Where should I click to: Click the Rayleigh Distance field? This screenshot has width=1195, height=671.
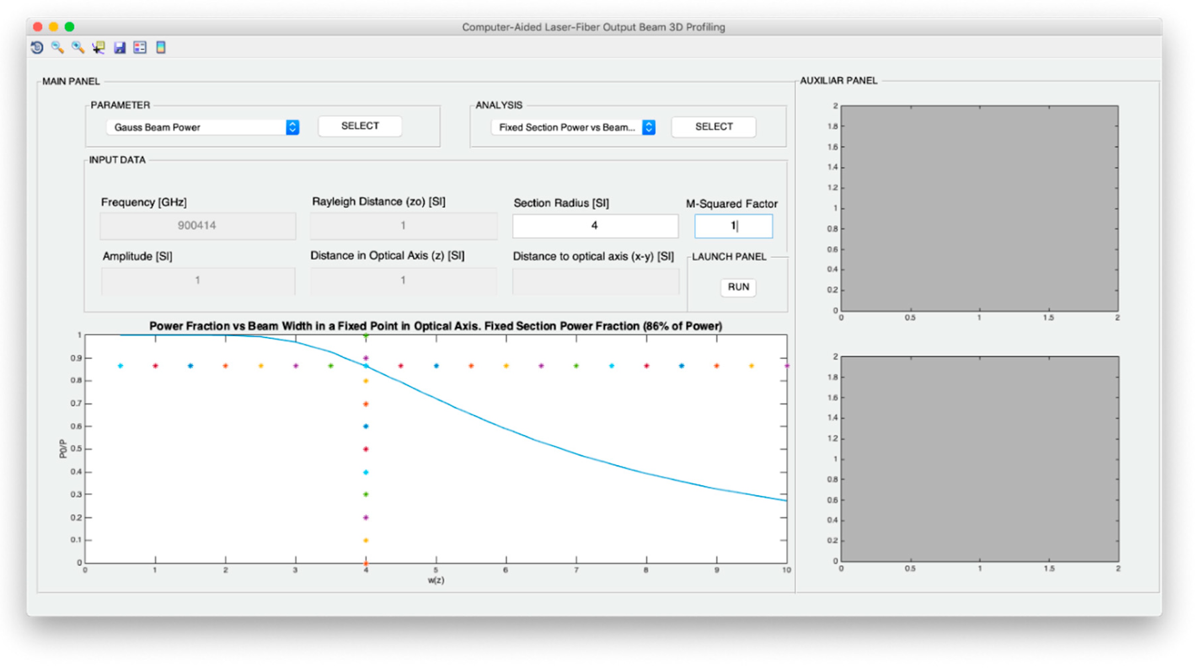pos(403,226)
